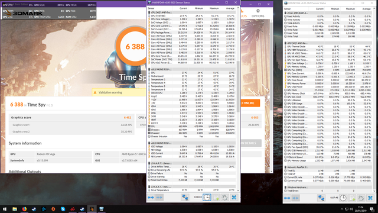Open the Windows Start menu
This screenshot has height=213, width=378.
(5, 209)
